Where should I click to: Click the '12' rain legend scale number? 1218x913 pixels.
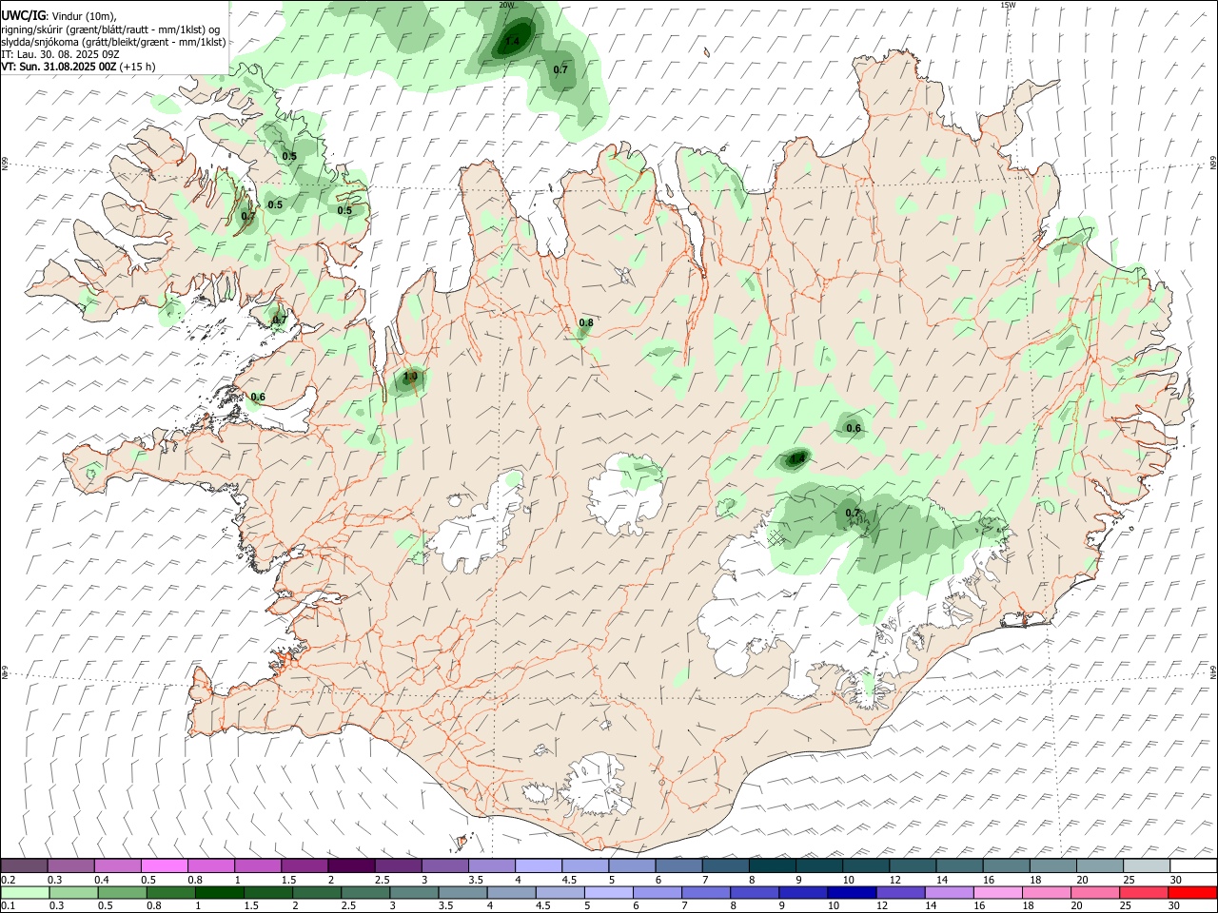pyautogui.click(x=882, y=906)
